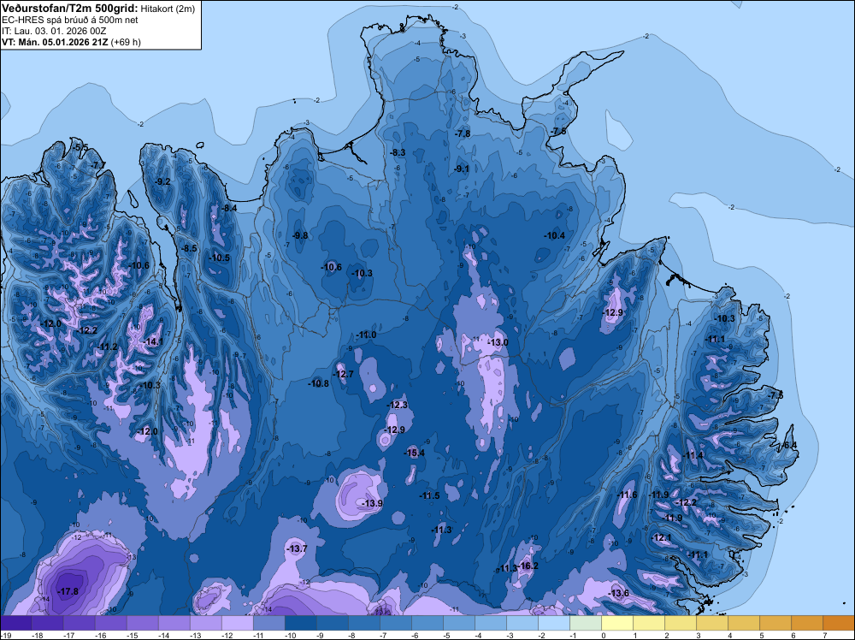Click the legend swatch between -3 and -2
Image resolution: width=855 pixels, height=640 pixels.
tap(522, 623)
